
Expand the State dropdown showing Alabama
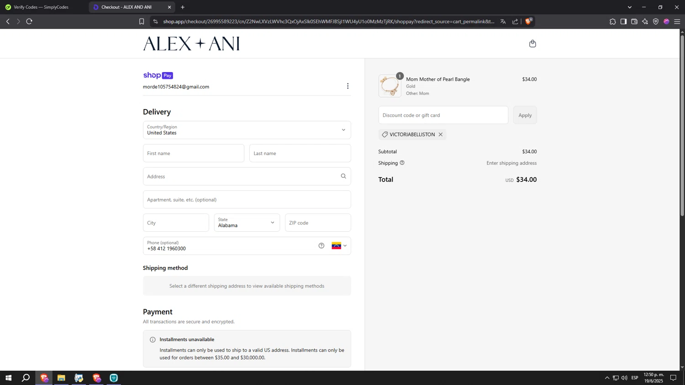tap(247, 223)
